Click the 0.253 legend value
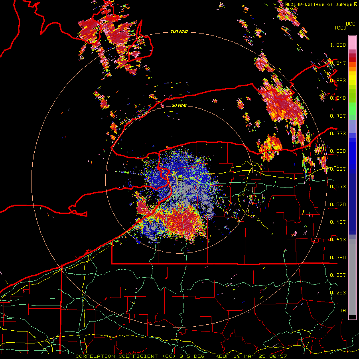The image size is (359, 359). pyautogui.click(x=338, y=293)
